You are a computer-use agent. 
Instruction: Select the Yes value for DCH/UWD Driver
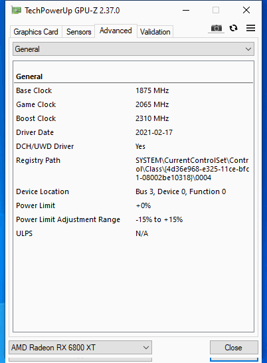point(140,146)
